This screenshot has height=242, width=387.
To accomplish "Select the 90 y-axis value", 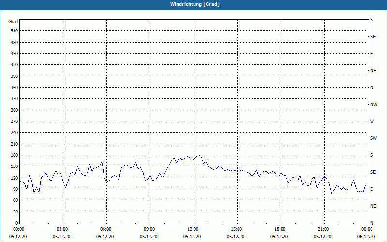I will pos(15,189).
